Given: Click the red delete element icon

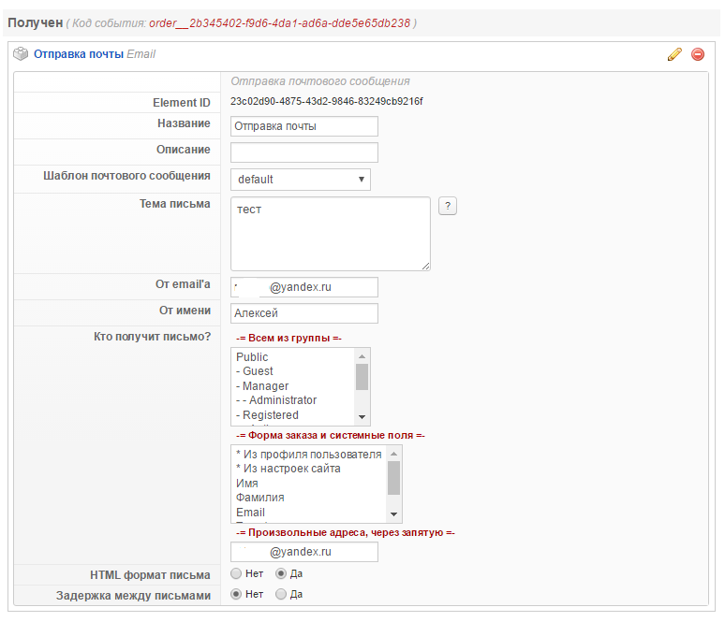Looking at the screenshot, I should (698, 54).
